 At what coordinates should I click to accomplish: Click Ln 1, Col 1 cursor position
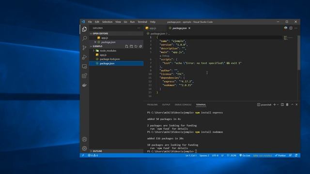click(x=191, y=156)
